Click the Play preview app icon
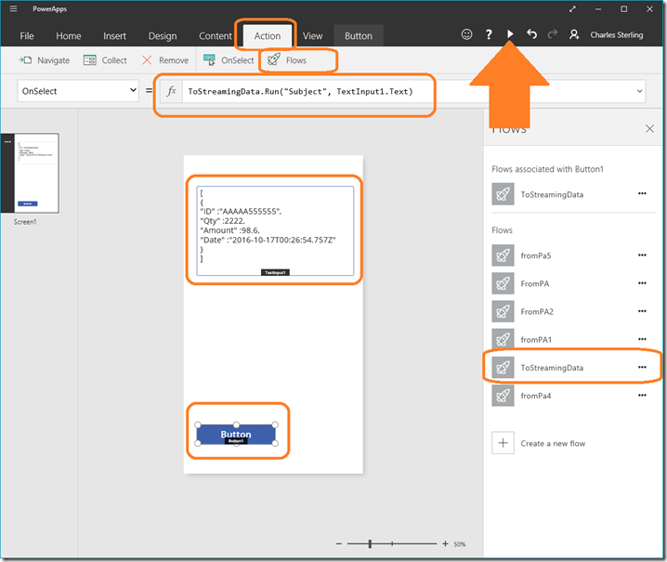The height and width of the screenshot is (562, 667). (510, 34)
